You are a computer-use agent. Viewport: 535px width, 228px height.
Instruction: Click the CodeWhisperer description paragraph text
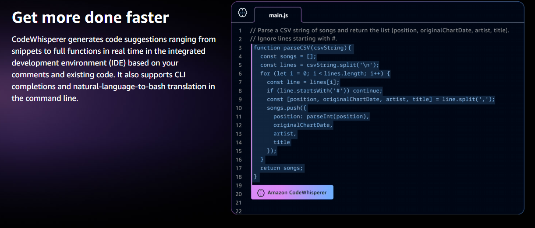click(114, 69)
